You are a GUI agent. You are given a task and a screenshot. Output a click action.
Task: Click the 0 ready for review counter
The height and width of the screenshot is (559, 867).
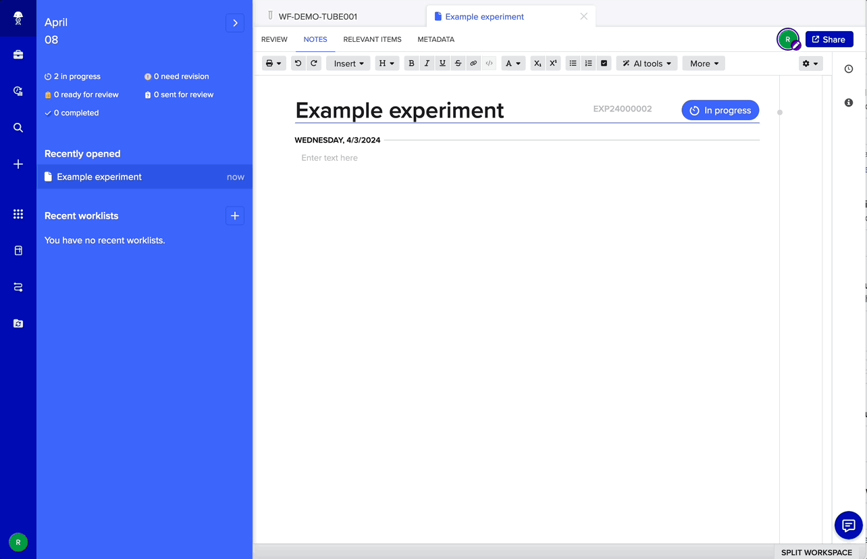(x=82, y=95)
